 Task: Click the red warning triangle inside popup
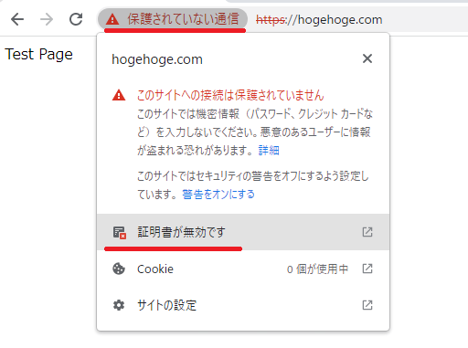(119, 95)
